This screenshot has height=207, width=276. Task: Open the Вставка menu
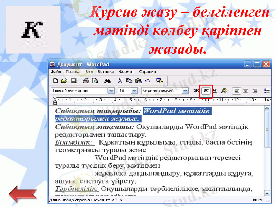pyautogui.click(x=106, y=72)
